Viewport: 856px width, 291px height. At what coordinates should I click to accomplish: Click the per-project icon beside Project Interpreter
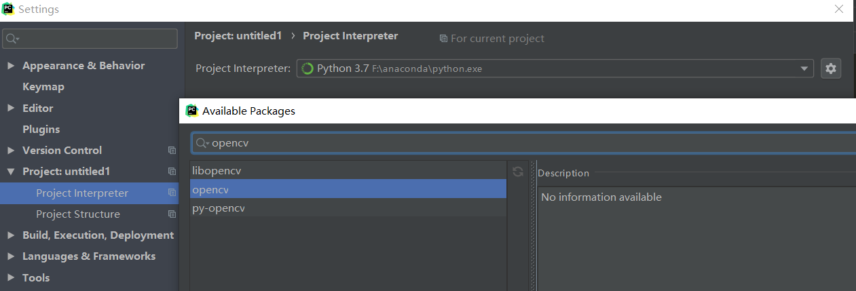click(172, 193)
